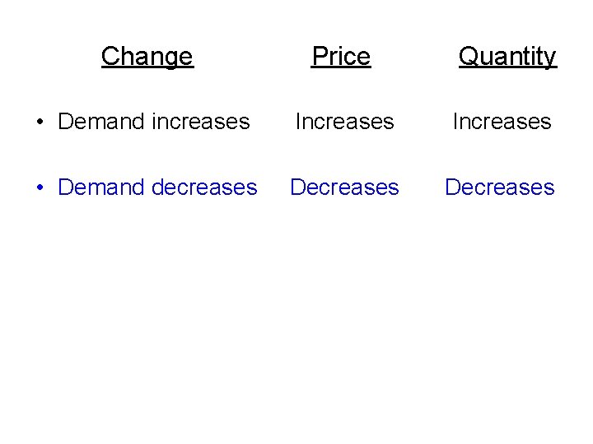Click the word 'Demand' in the blue row
593x444 pixels.
click(101, 187)
